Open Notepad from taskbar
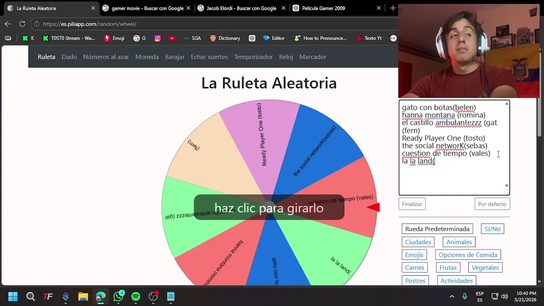 tap(170, 296)
